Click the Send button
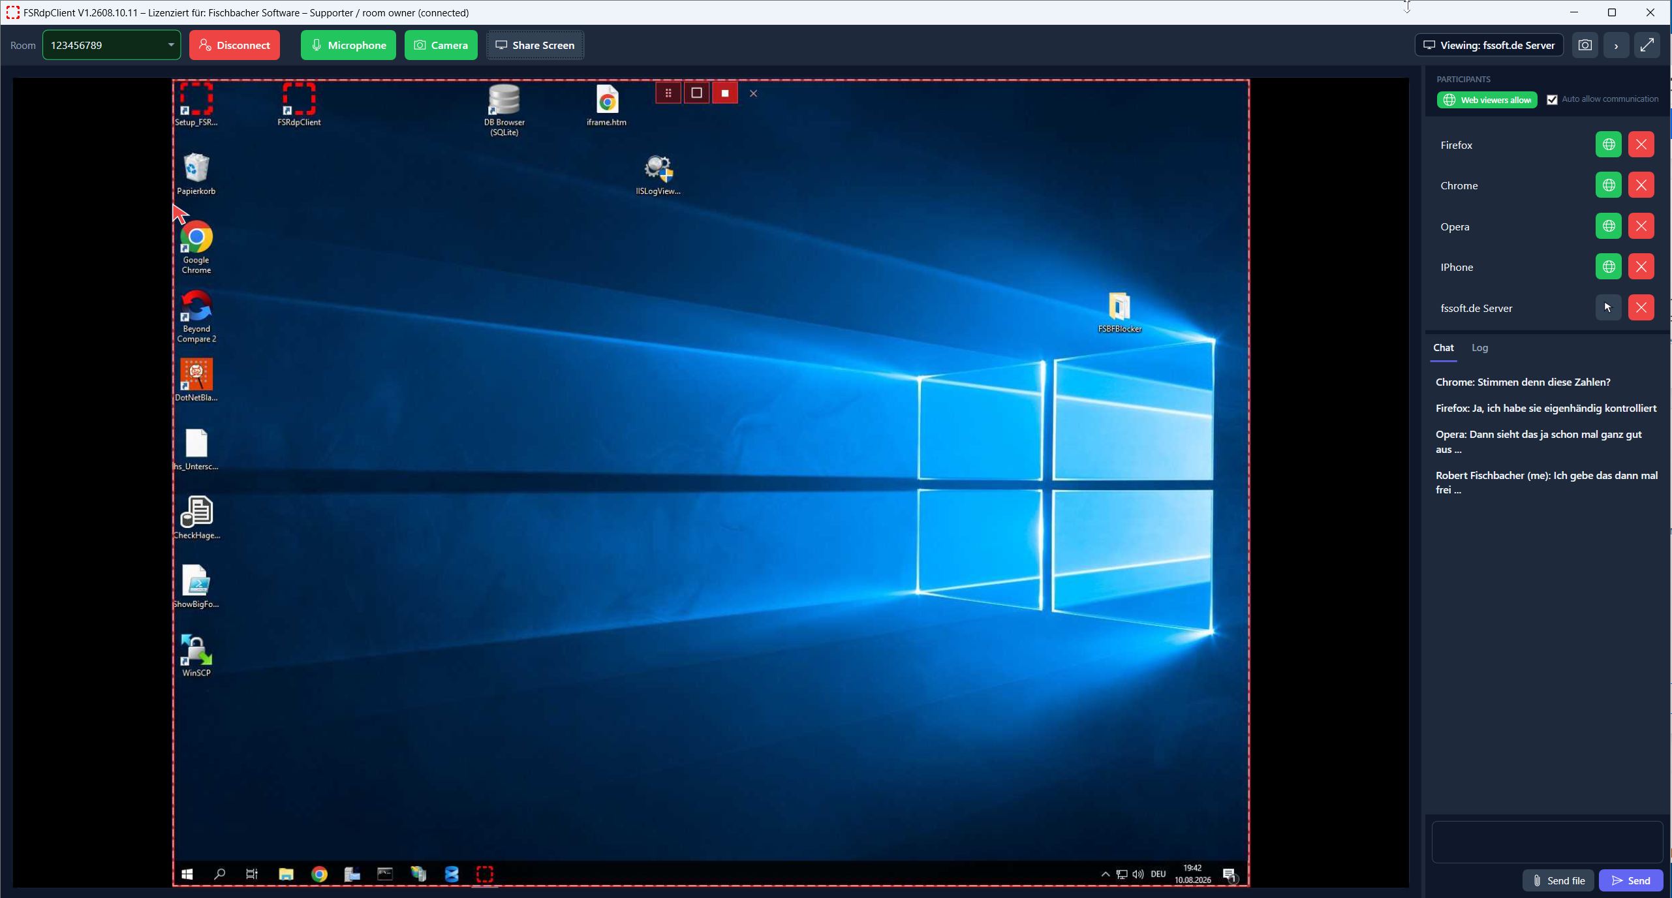Image resolution: width=1672 pixels, height=898 pixels. 1630,880
